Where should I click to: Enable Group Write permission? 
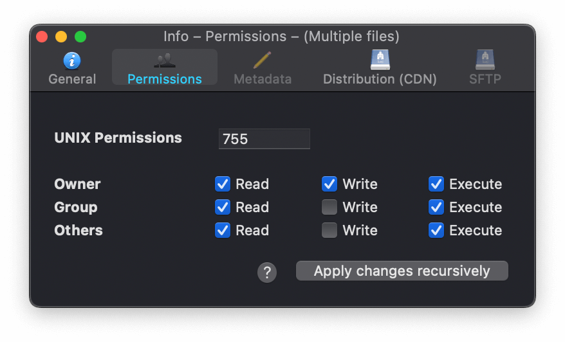329,208
